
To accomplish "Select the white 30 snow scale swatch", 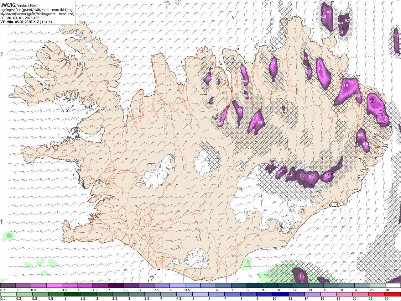I will pos(393,286).
